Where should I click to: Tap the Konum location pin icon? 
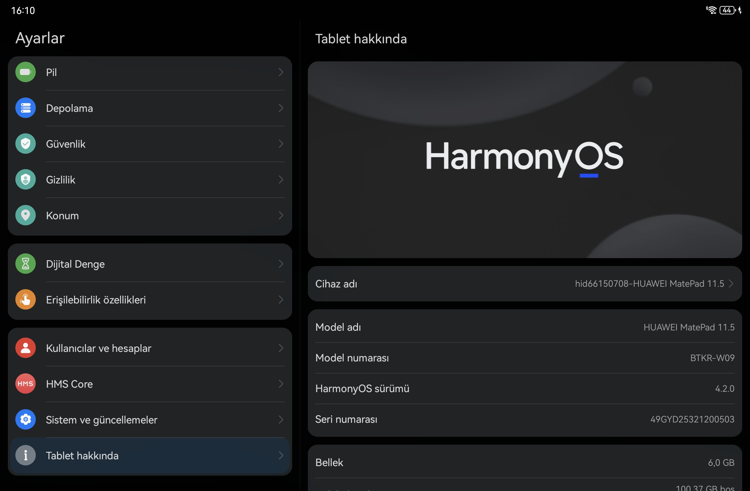26,215
